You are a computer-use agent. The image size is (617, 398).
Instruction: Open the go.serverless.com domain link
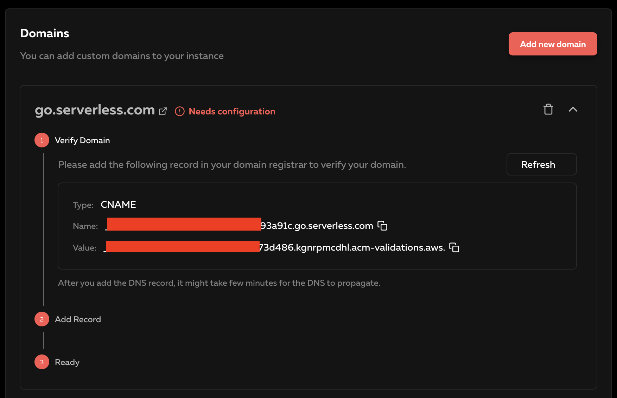click(x=95, y=110)
